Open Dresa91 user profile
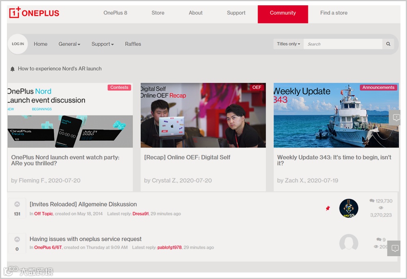Screen dimensions: 407x279 (x=140, y=213)
